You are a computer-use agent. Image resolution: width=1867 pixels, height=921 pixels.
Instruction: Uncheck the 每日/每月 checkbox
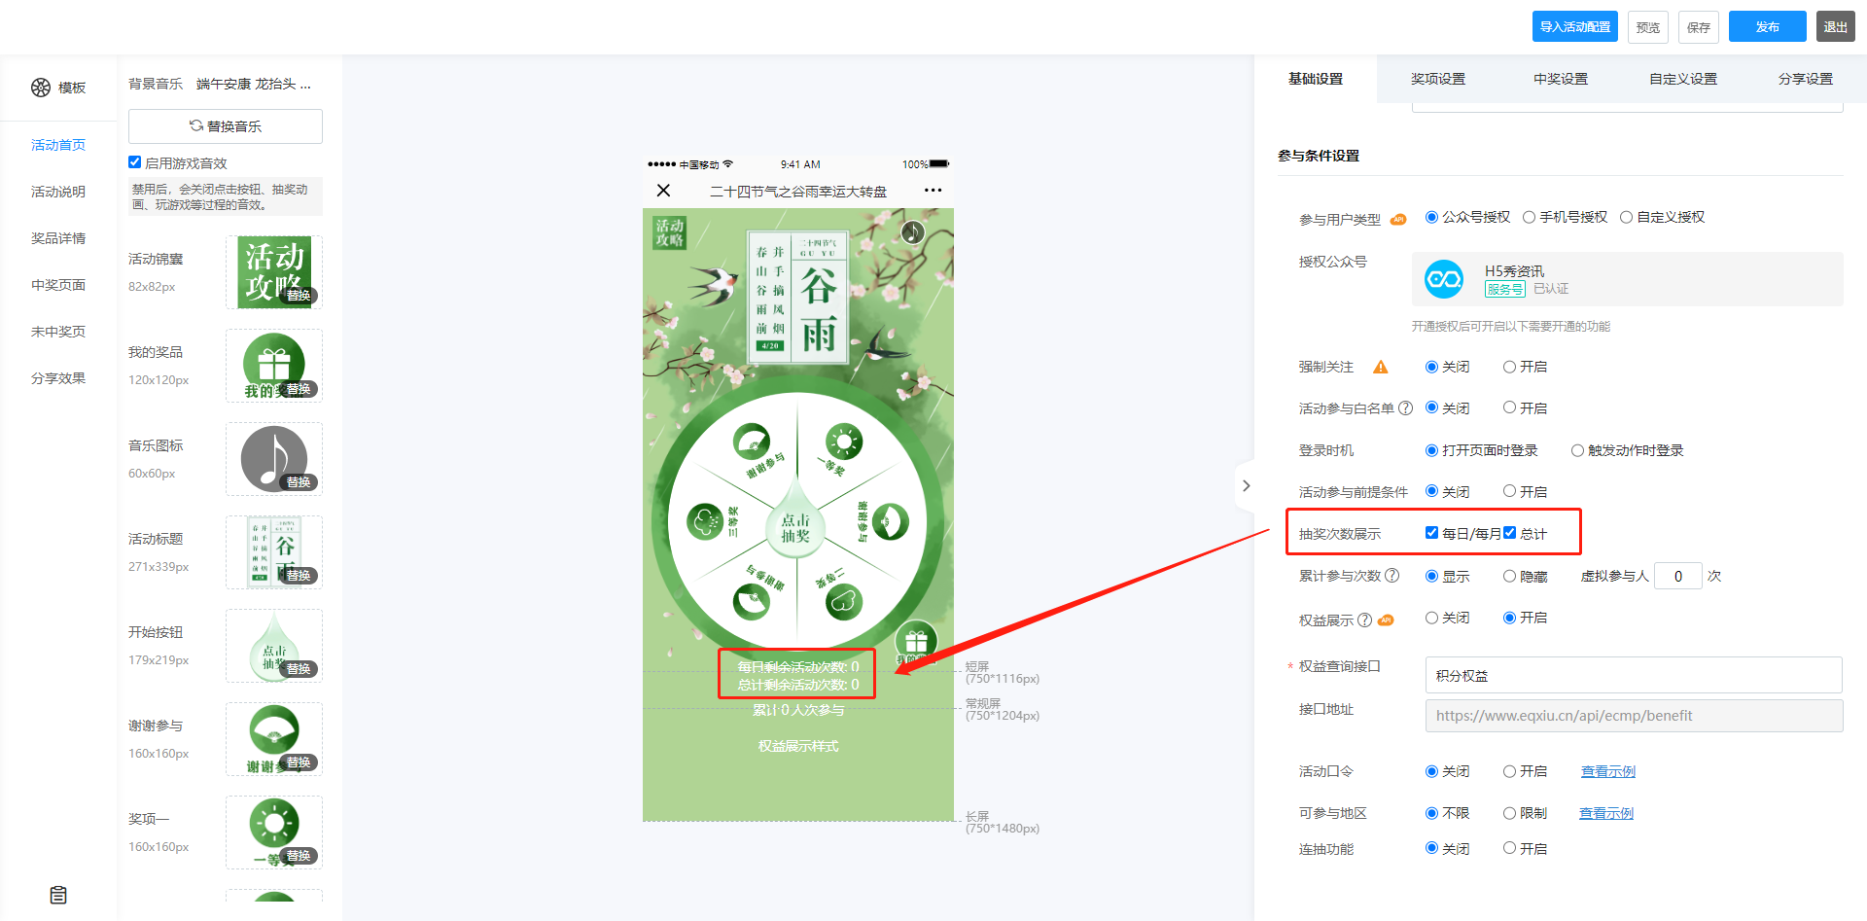click(x=1431, y=533)
